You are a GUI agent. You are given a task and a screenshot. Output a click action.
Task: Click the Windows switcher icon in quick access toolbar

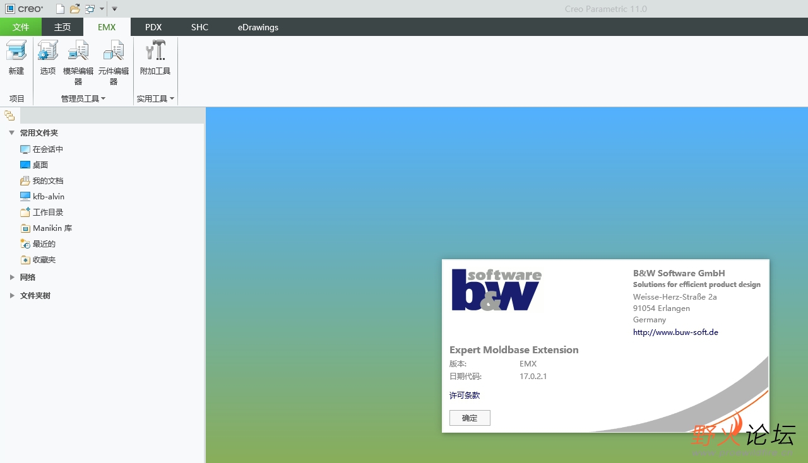(90, 9)
